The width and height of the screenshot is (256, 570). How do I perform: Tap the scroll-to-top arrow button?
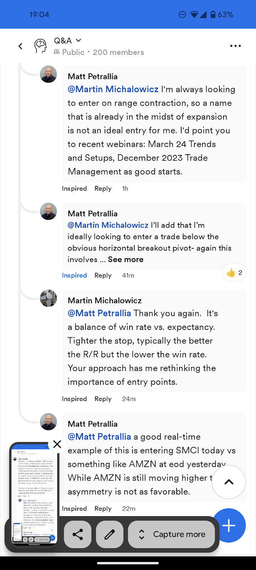click(229, 482)
